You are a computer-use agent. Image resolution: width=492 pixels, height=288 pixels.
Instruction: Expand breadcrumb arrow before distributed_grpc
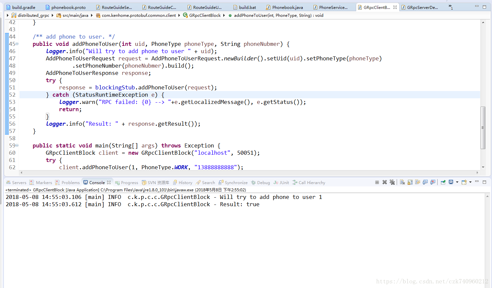click(x=8, y=15)
